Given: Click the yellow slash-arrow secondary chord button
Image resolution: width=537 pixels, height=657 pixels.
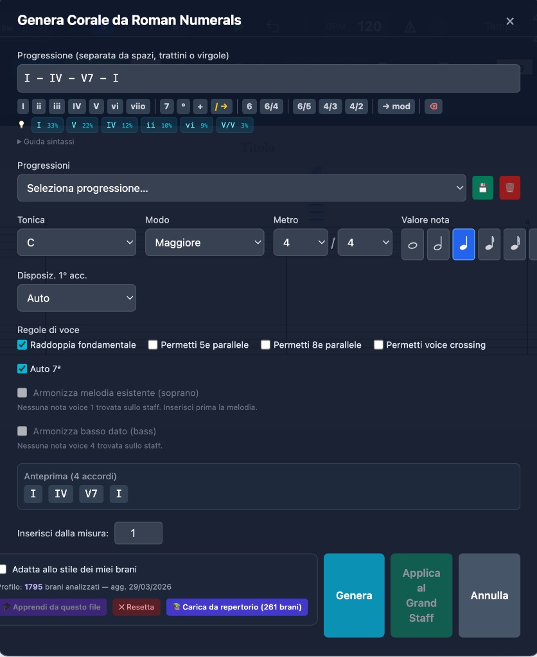Looking at the screenshot, I should point(221,107).
